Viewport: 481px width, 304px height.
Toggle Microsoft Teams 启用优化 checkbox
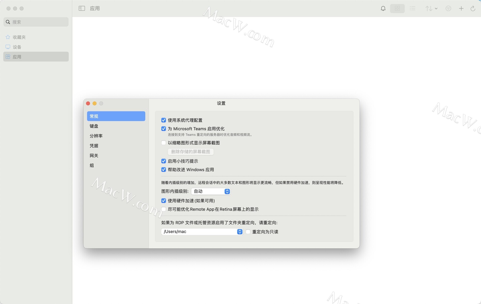click(164, 129)
